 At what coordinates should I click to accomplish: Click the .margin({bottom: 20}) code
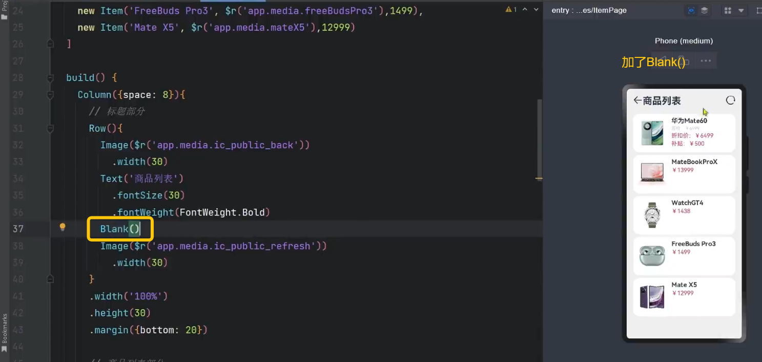(x=149, y=330)
